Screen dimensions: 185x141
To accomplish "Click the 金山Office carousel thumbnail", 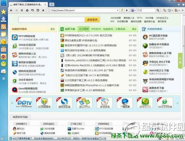I will [x=84, y=103].
